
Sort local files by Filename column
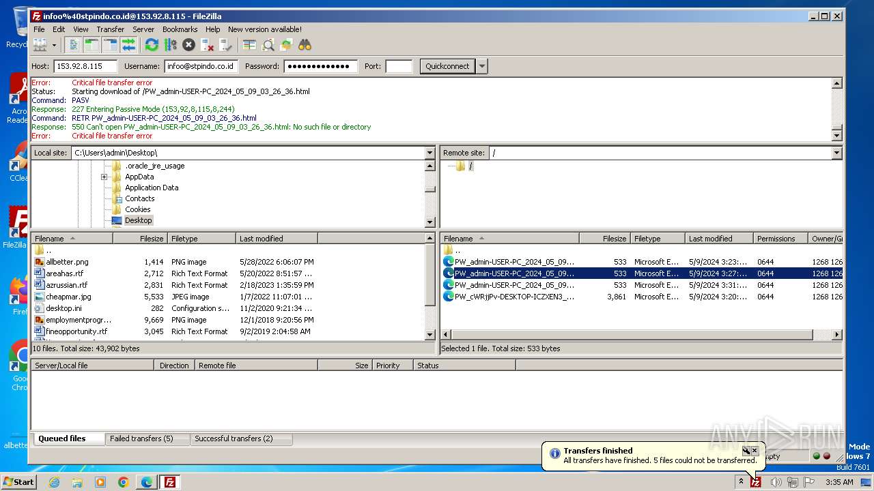point(72,239)
